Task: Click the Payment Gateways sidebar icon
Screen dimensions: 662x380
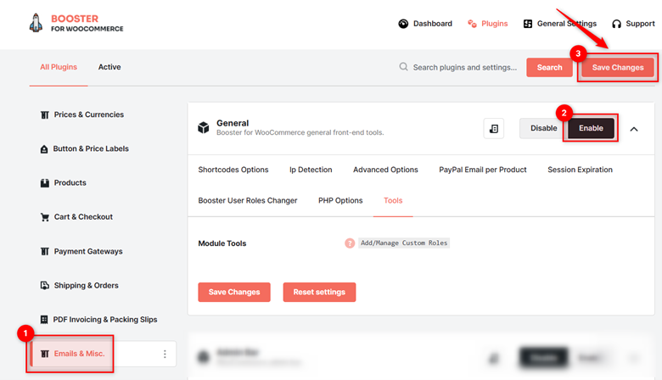Action: tap(45, 251)
